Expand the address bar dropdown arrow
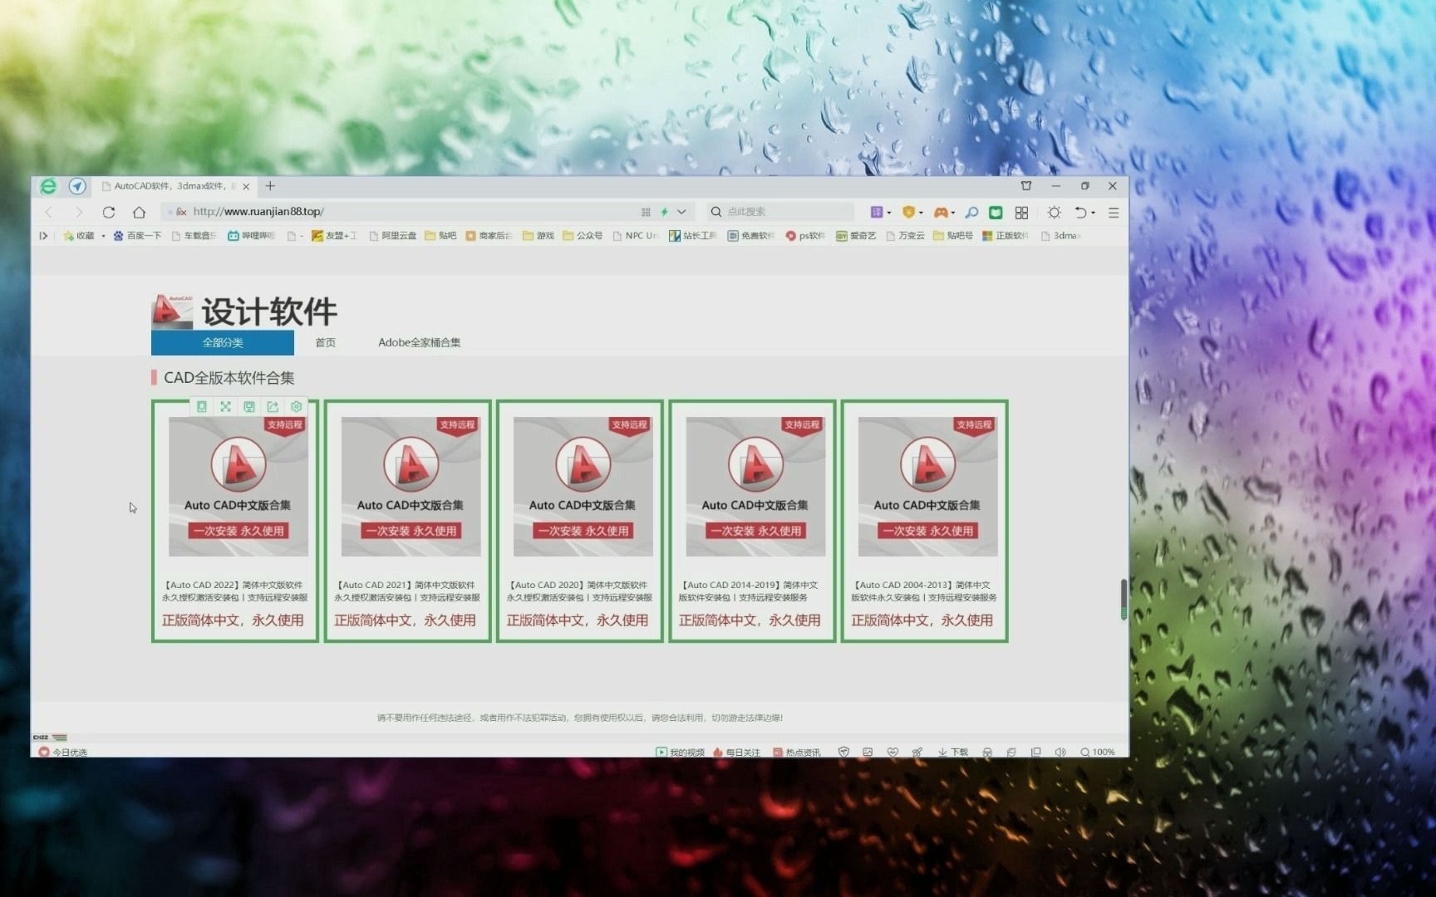 tap(681, 212)
